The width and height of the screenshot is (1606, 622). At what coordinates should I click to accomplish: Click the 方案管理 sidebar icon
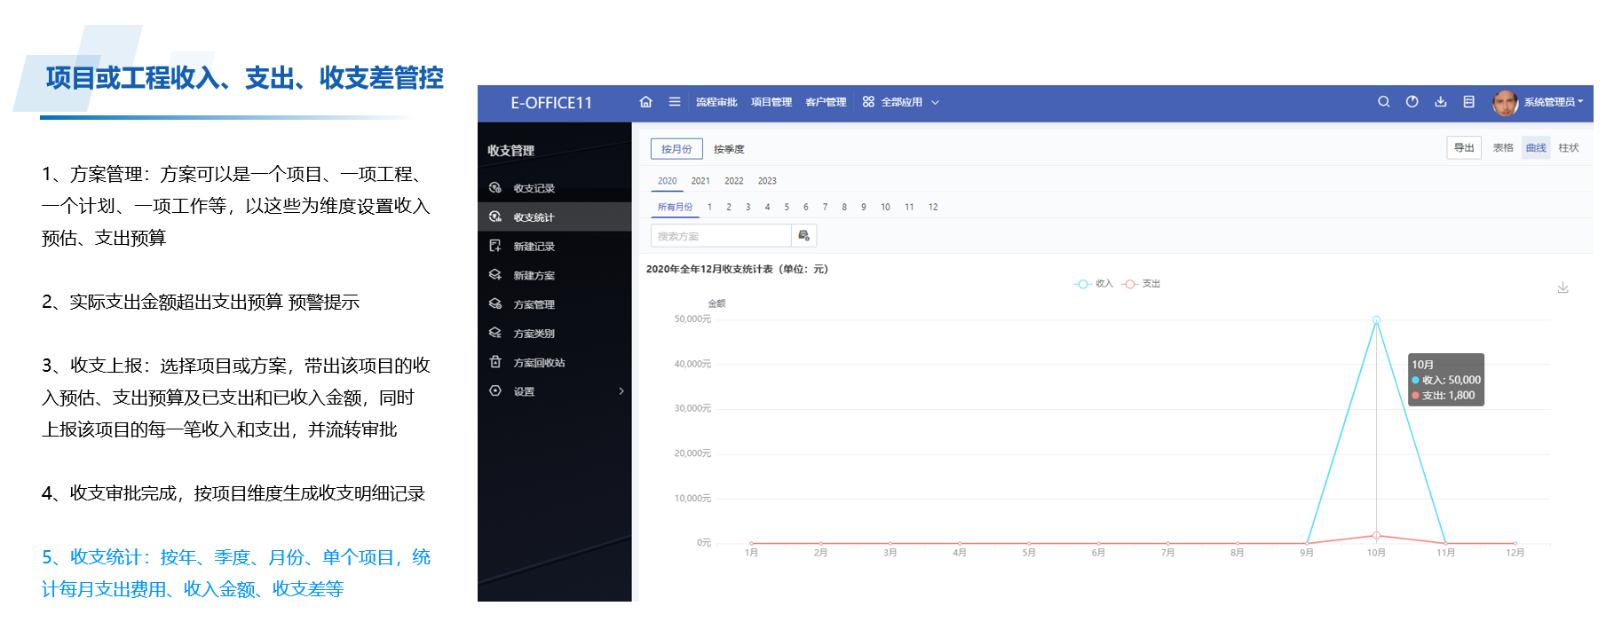495,303
